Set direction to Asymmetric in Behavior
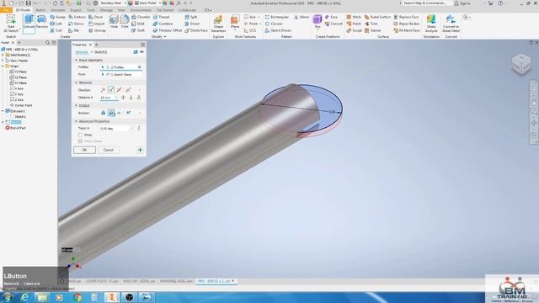539x303 pixels. [128, 90]
